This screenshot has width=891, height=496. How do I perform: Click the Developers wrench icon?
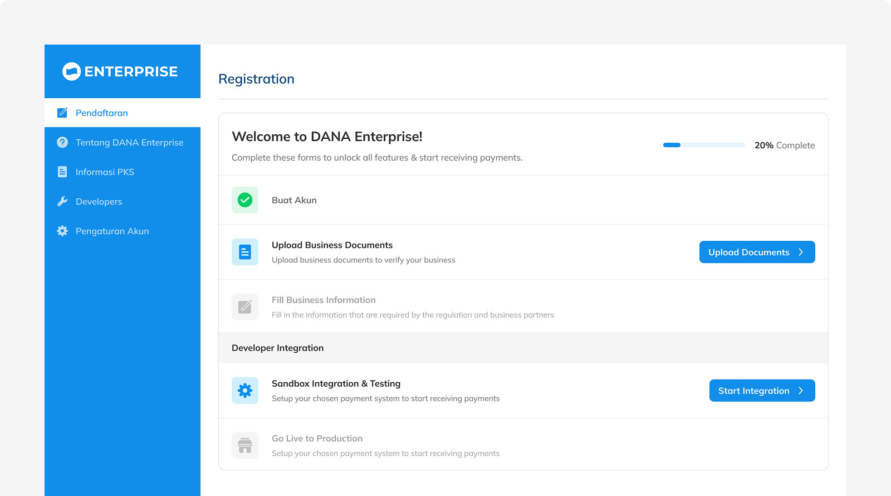tap(62, 202)
